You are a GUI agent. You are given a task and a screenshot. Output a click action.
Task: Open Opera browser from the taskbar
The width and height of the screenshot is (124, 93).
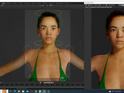point(32,91)
